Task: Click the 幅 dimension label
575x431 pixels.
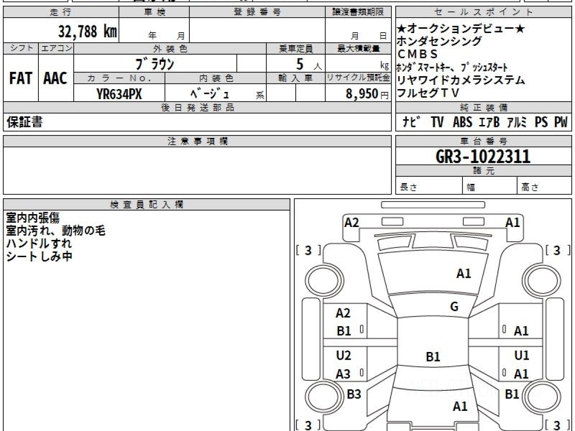Action: click(471, 188)
